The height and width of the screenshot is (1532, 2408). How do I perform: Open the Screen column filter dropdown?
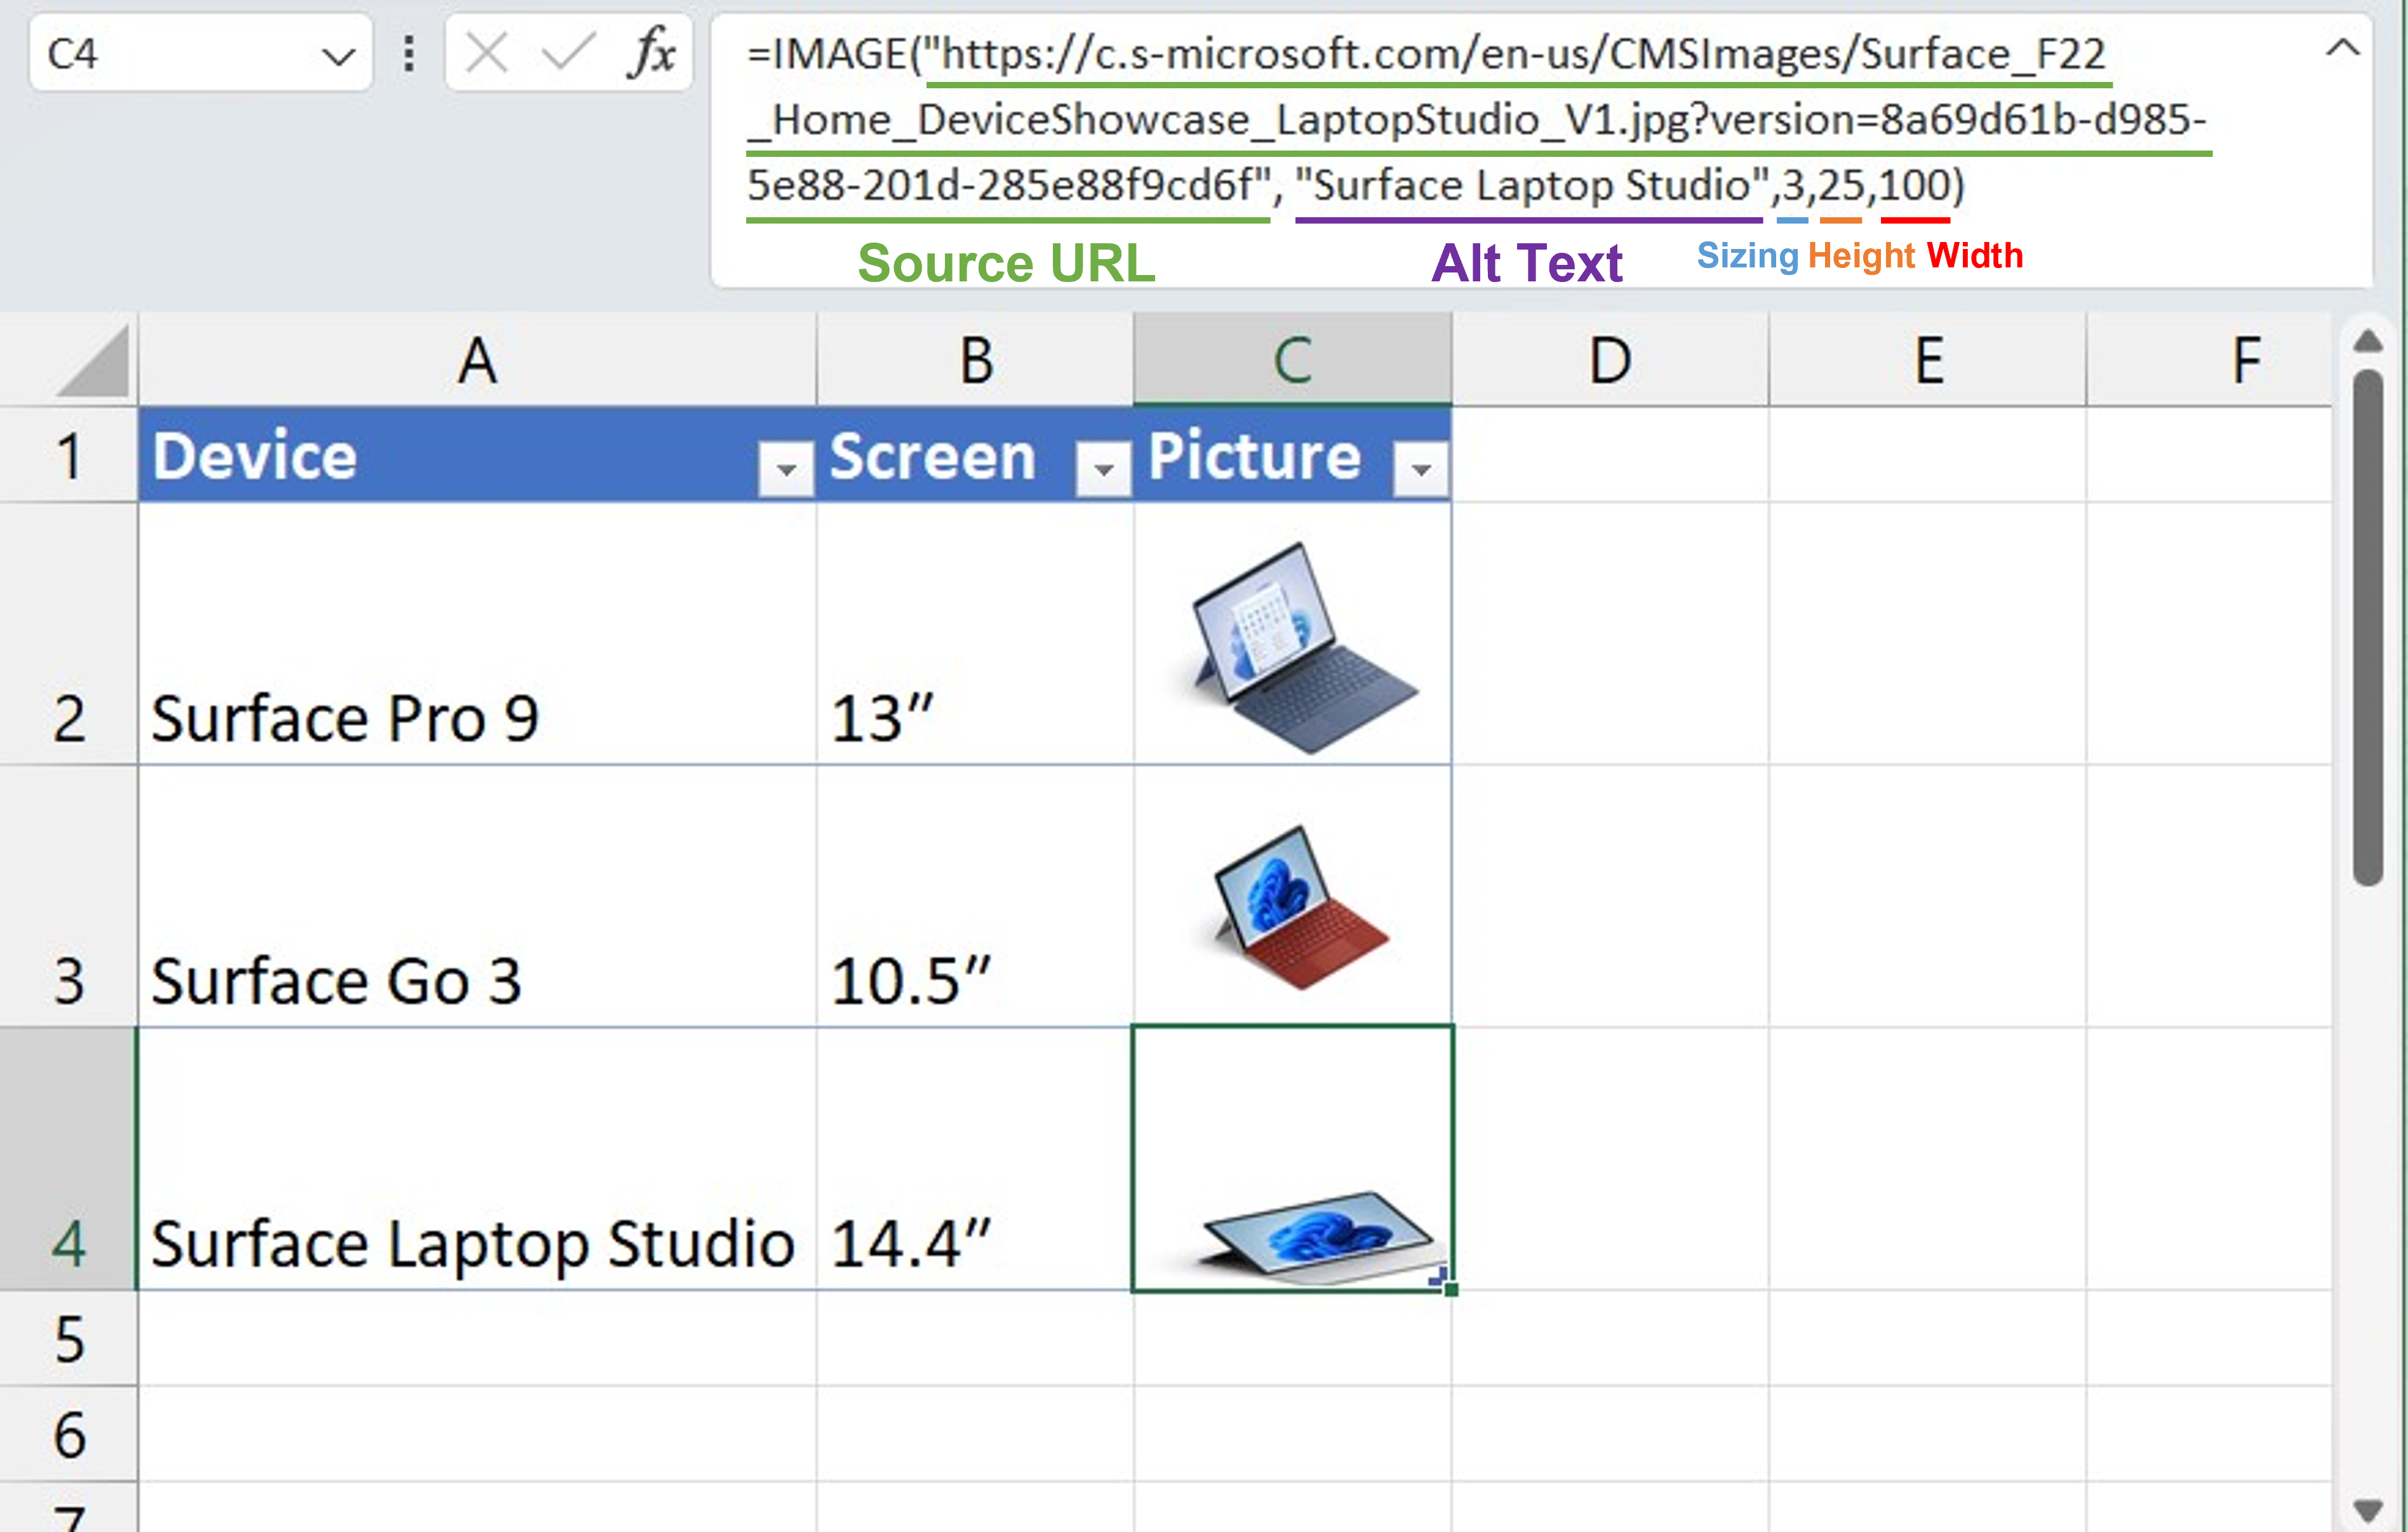coord(1103,468)
